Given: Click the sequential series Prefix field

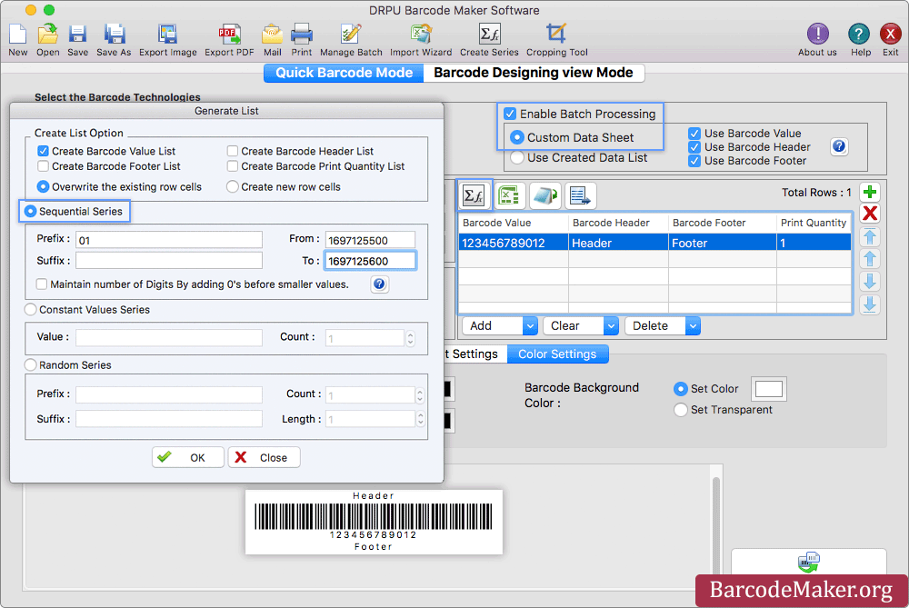Looking at the screenshot, I should point(169,240).
